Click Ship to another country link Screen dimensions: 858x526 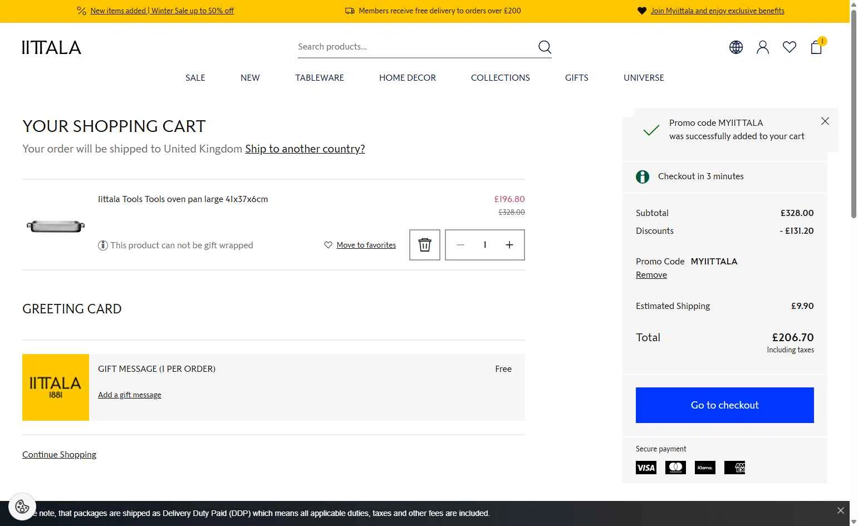305,149
